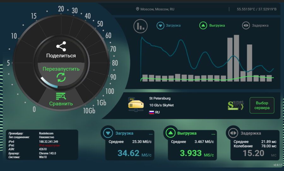Click the green restart arrows icon

[x=61, y=77]
